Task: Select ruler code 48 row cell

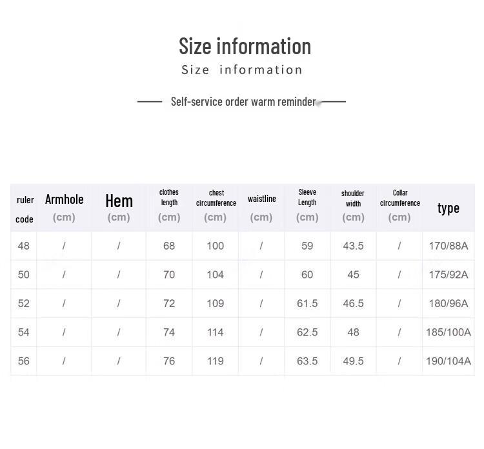Action: click(x=24, y=246)
